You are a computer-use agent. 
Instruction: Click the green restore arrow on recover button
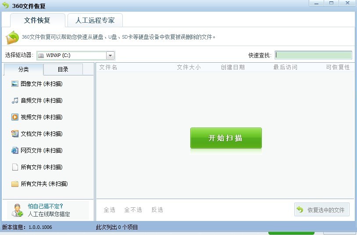[x=300, y=210]
